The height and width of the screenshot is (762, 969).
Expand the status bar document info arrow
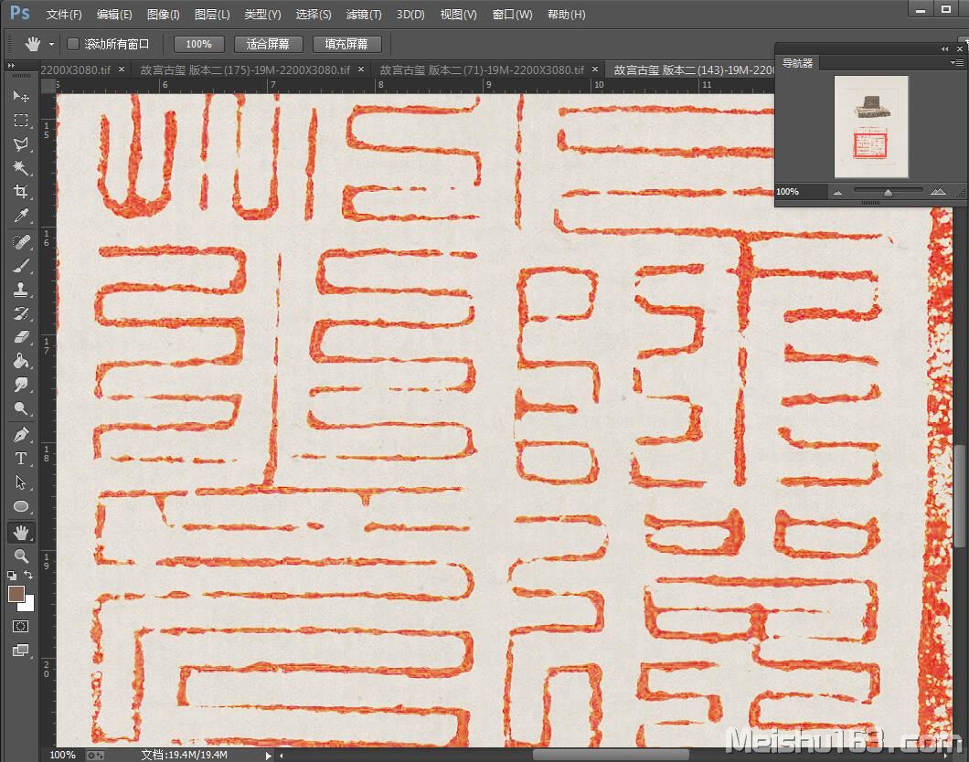point(268,756)
